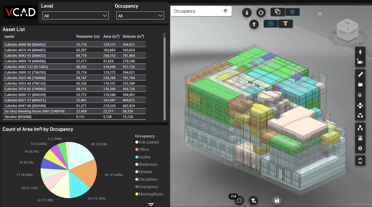372x207 pixels.
Task: Open the Occupancy slicer dropdown
Action: (x=140, y=16)
